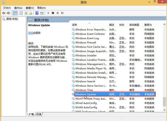The height and width of the screenshot is (121, 167).
Task: Start service with green play icon
Action: click(48, 13)
